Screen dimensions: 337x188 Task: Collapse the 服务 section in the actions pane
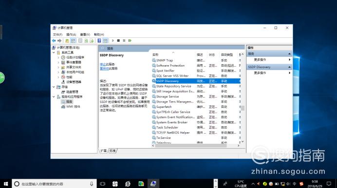[x=289, y=54]
